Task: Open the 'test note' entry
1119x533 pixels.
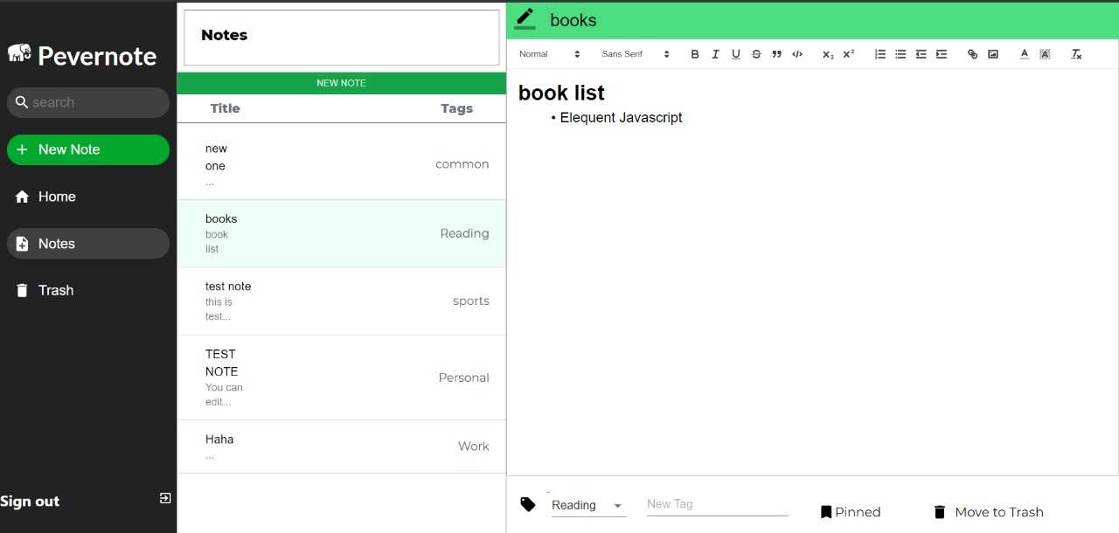Action: click(x=341, y=301)
